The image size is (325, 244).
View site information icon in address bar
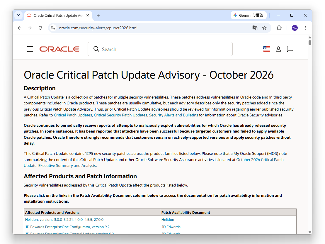(53, 28)
